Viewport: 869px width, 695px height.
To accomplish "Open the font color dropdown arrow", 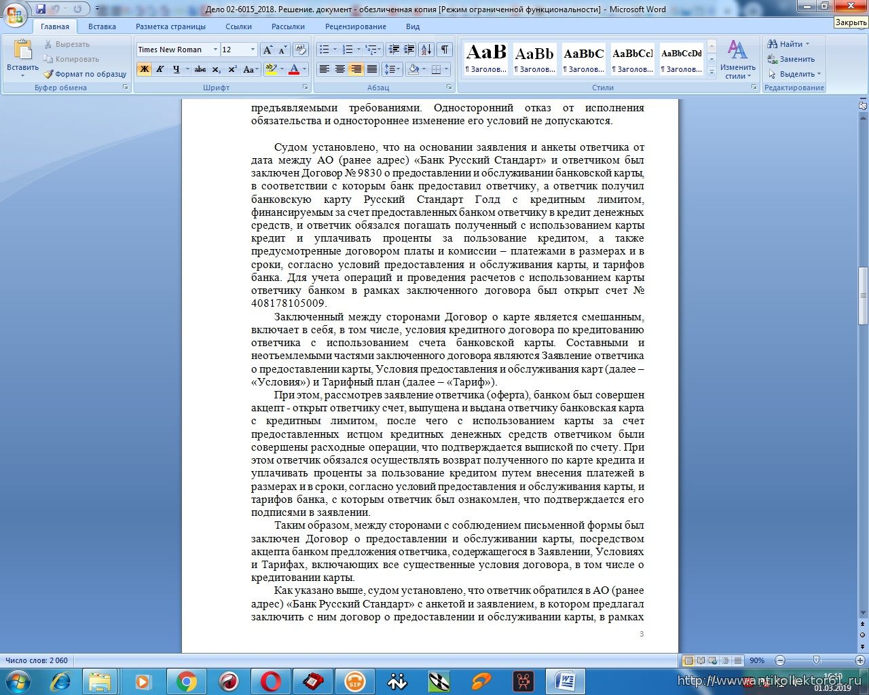I will tap(304, 69).
